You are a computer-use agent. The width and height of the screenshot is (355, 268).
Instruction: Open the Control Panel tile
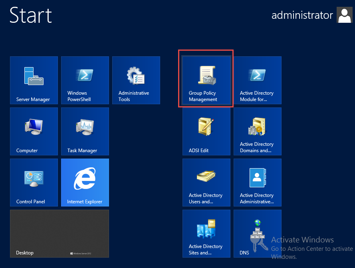coord(34,183)
